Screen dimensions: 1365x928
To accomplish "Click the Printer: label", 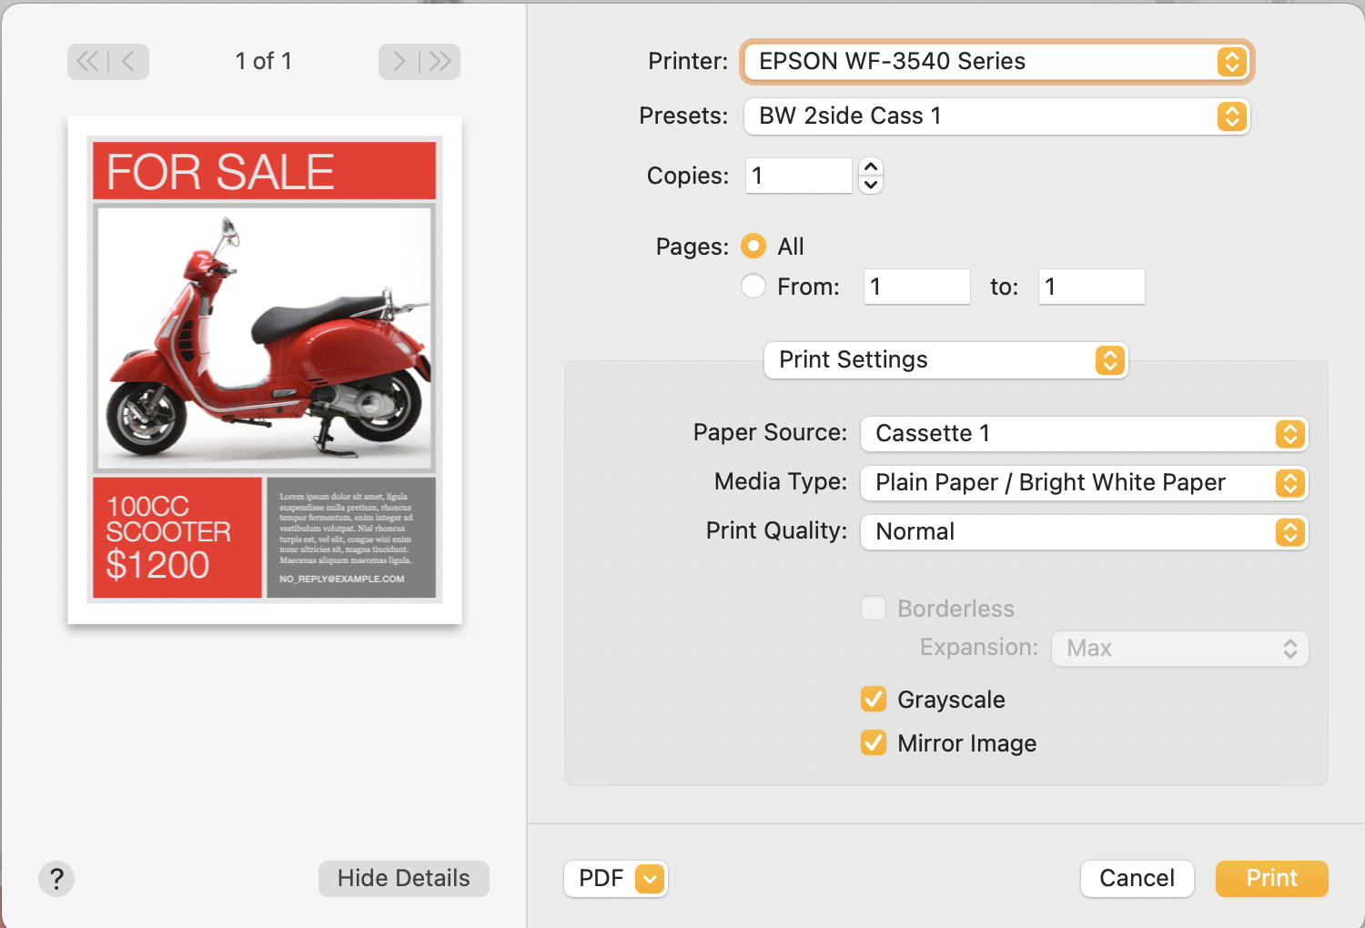I will pos(688,62).
